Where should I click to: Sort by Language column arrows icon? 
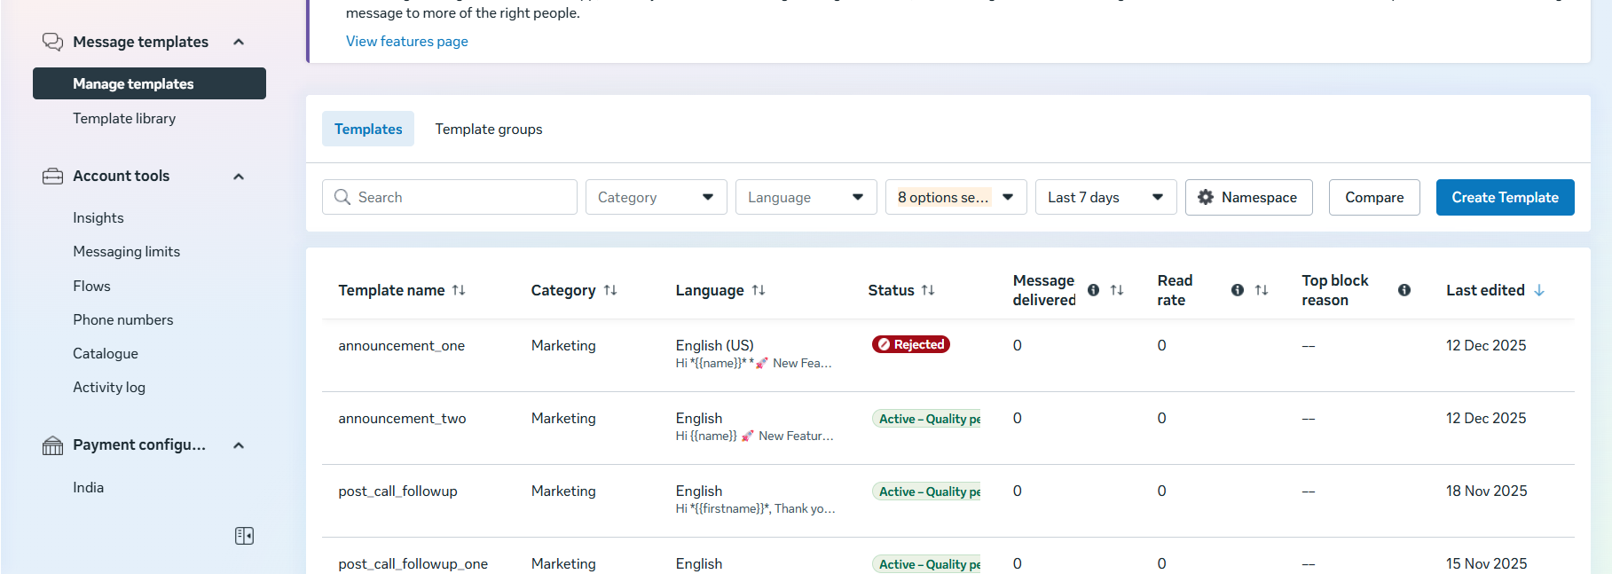click(759, 290)
